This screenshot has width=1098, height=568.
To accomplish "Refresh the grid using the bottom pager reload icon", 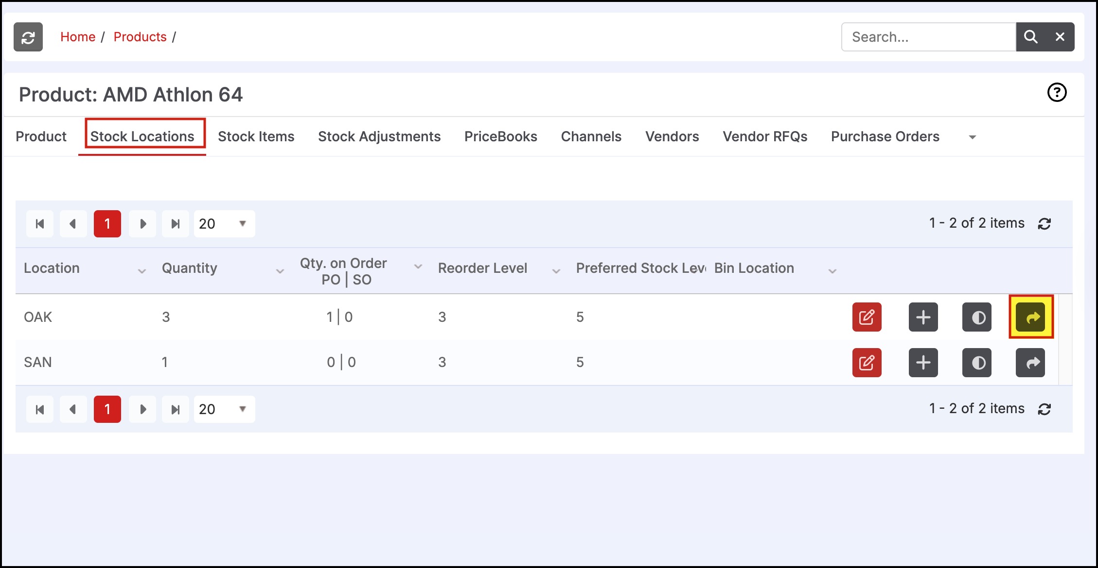I will tap(1044, 409).
